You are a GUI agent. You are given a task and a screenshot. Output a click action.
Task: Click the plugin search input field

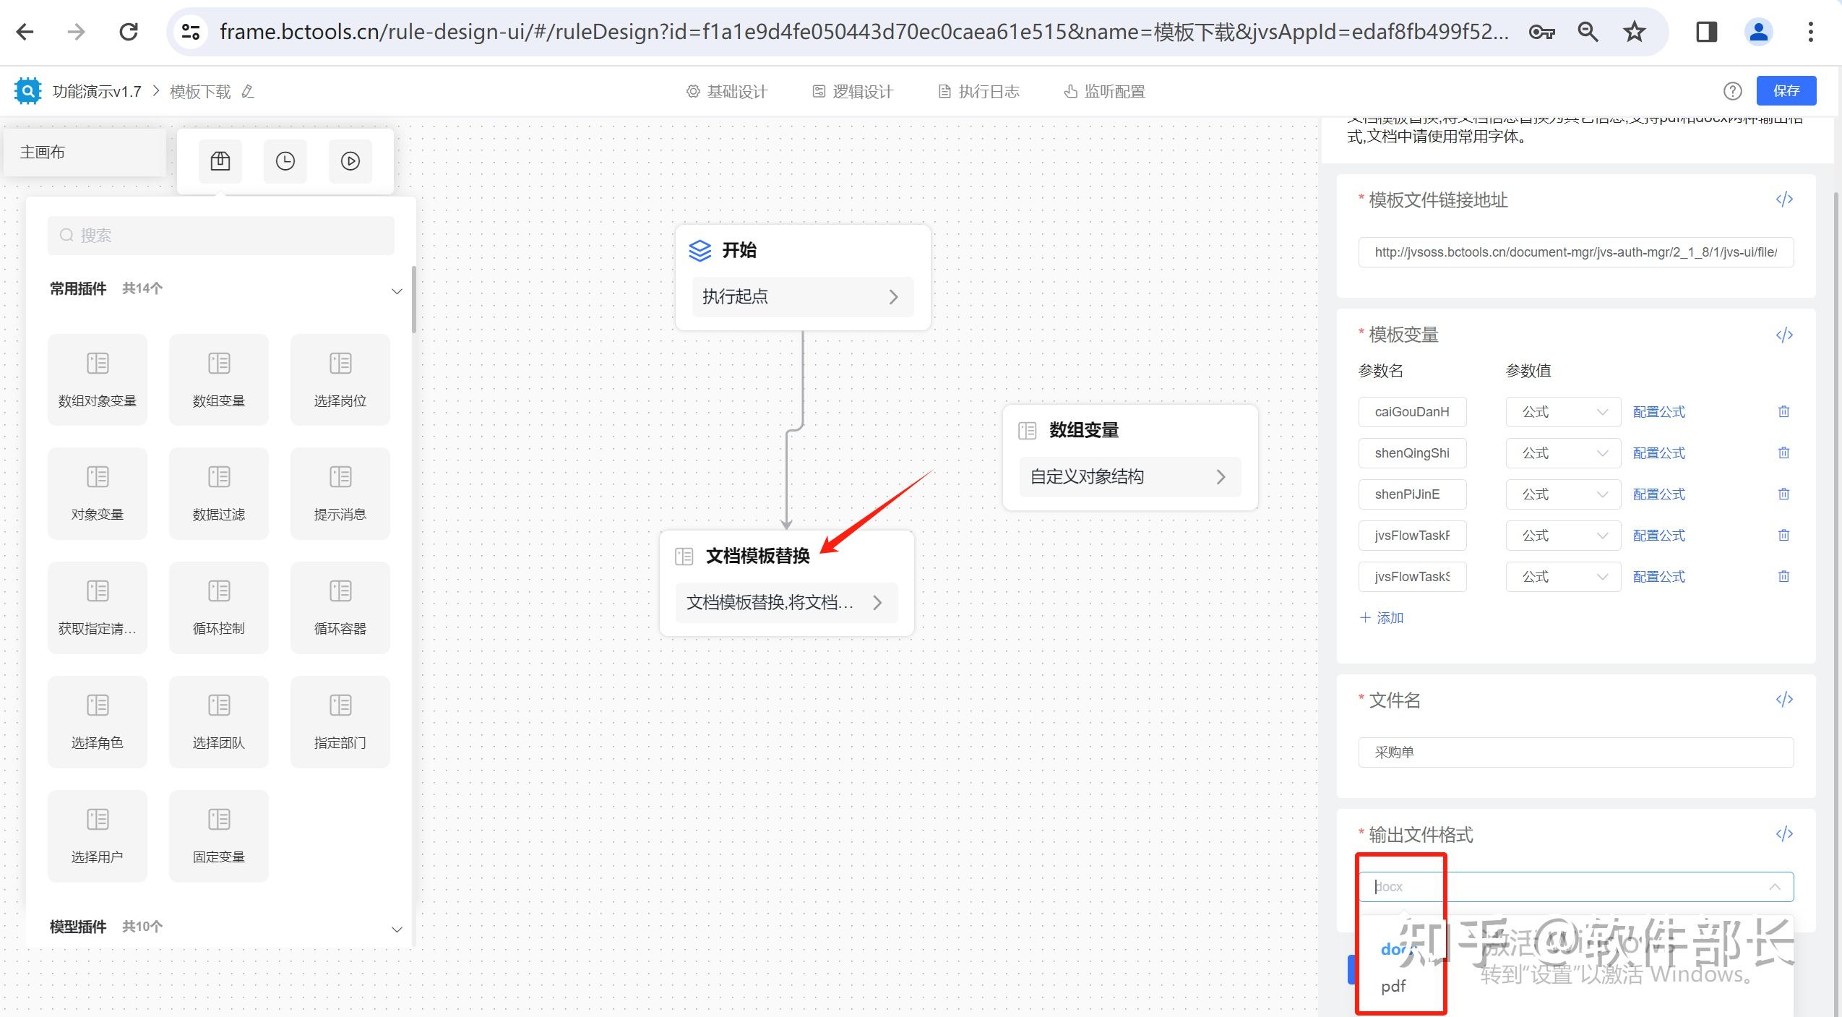221,236
